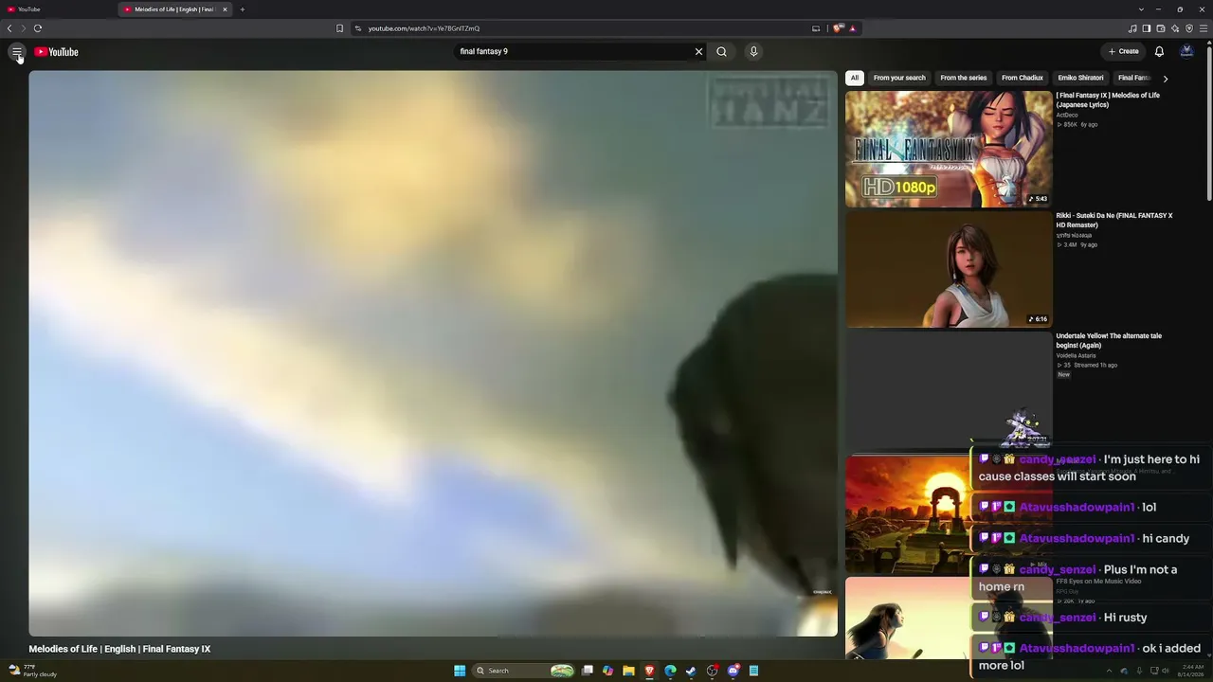Open Brave browser taskbar icon

[x=649, y=671]
